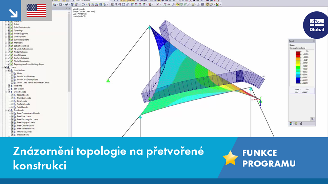Image resolution: width=328 pixels, height=184 pixels.
Task: Close the Panel with its X button
Action: [x=314, y=41]
